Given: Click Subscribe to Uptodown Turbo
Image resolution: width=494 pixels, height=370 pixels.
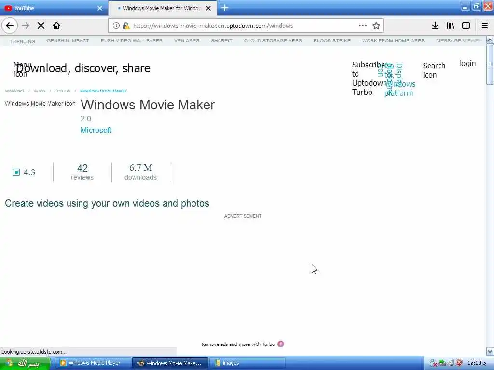Looking at the screenshot, I should pos(369,79).
